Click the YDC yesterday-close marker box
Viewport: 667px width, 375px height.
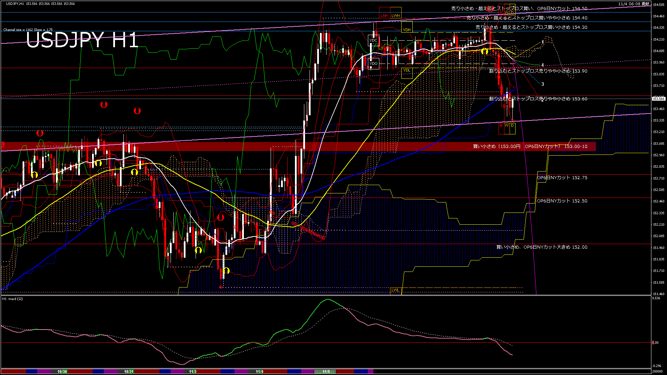(x=374, y=40)
